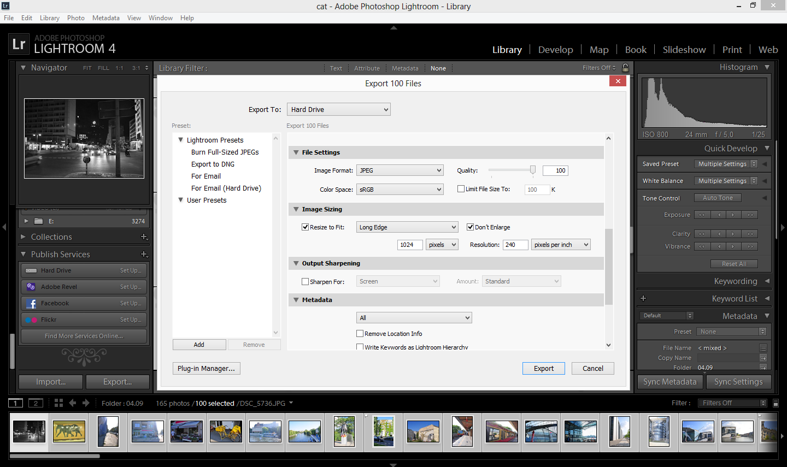Toggle filter switch at filmstrip right end

tap(776, 403)
